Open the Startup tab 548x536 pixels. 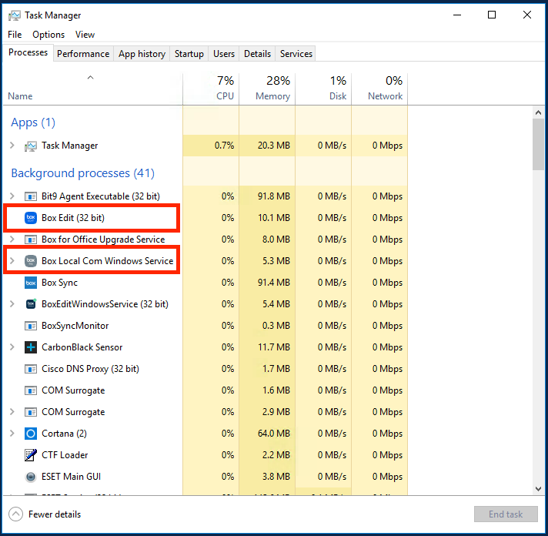pos(189,54)
